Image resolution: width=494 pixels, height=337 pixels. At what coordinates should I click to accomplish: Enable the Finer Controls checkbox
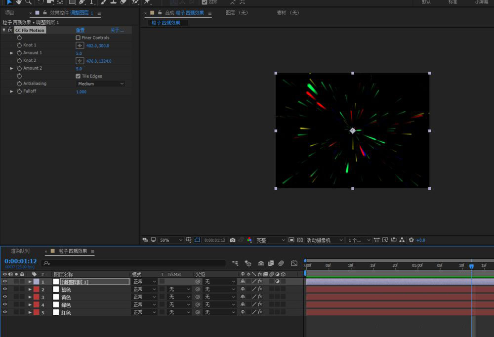78,38
